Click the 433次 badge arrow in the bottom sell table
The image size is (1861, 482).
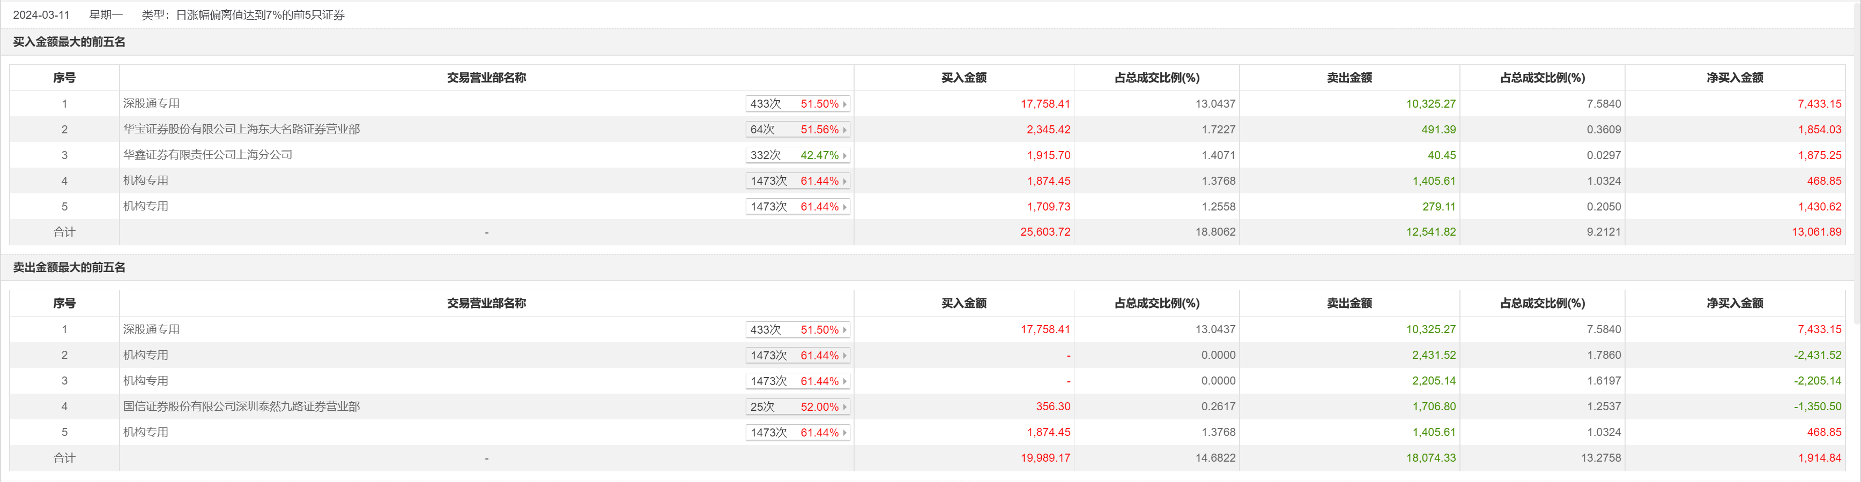click(x=844, y=330)
